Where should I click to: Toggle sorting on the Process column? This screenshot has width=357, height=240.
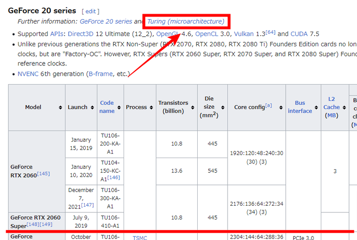pyautogui.click(x=151, y=108)
